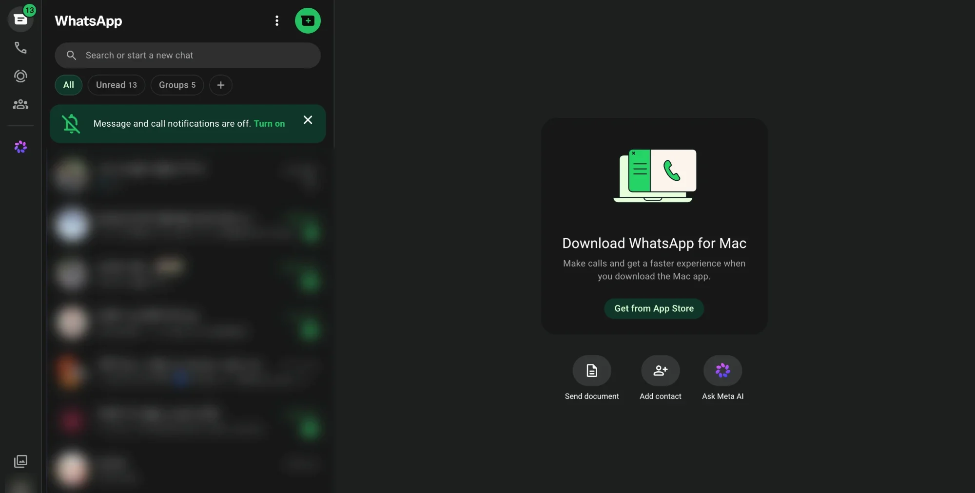Click the 'Add contact' label
Viewport: 975px width, 493px height.
coord(661,397)
